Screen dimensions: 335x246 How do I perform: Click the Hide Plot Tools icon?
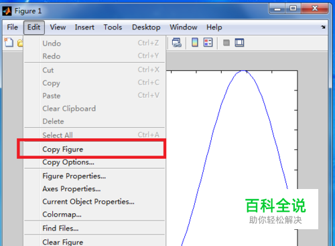(226, 42)
